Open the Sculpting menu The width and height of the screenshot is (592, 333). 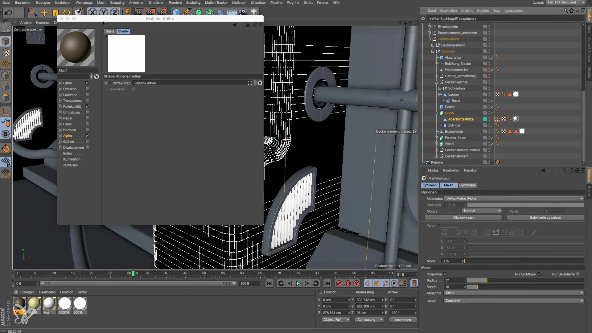point(193,2)
